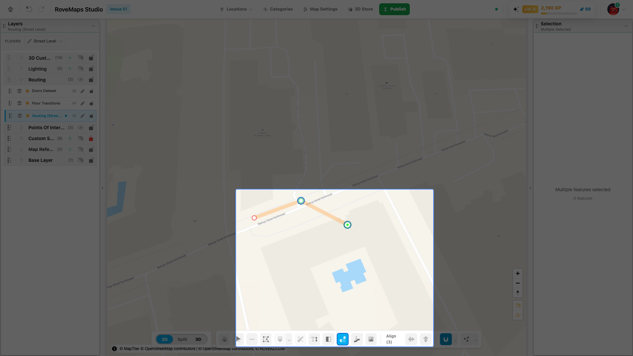Viewport: 633px width, 356px height.
Task: Expand the Lighting layer group
Action: 21,69
